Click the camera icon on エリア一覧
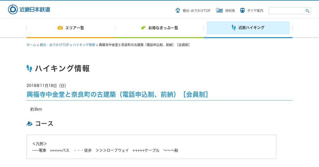Viewport: 319px width, 167px height. pyautogui.click(x=60, y=28)
